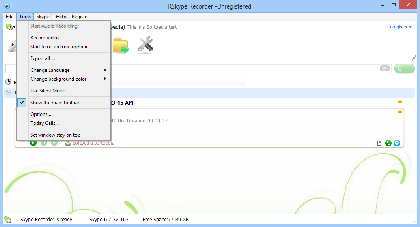Open Options... from the Tools menu
Viewport: 420px width, 227px height.
pyautogui.click(x=64, y=114)
